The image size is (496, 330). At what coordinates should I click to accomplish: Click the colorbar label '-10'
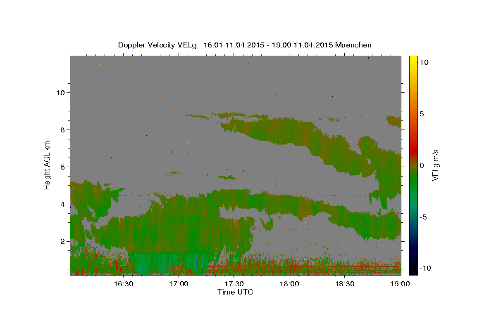[426, 269]
